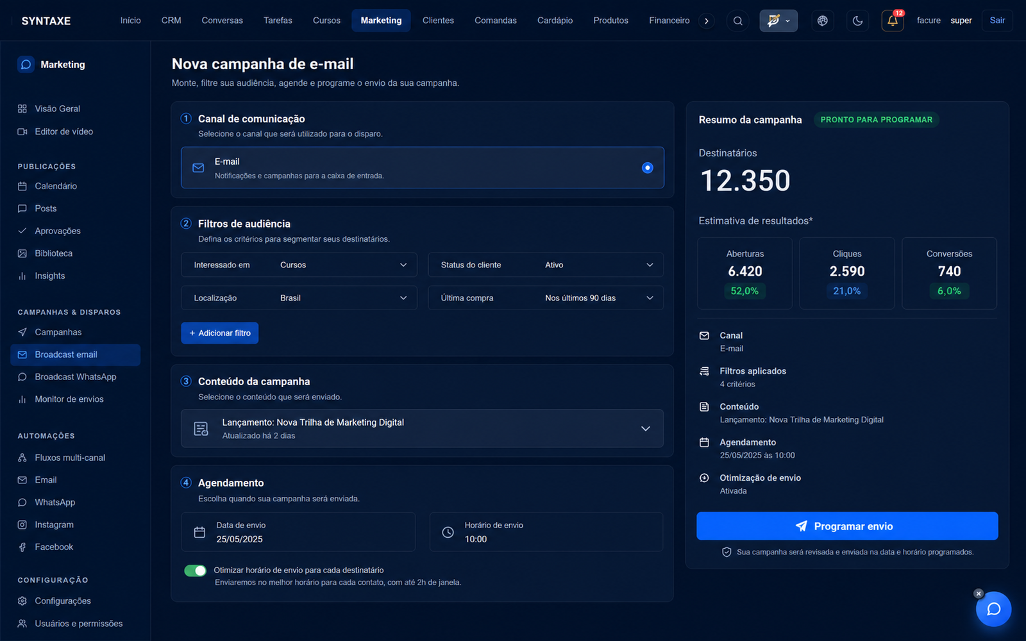
Task: Click the SYNTAXE logo
Action: (46, 21)
